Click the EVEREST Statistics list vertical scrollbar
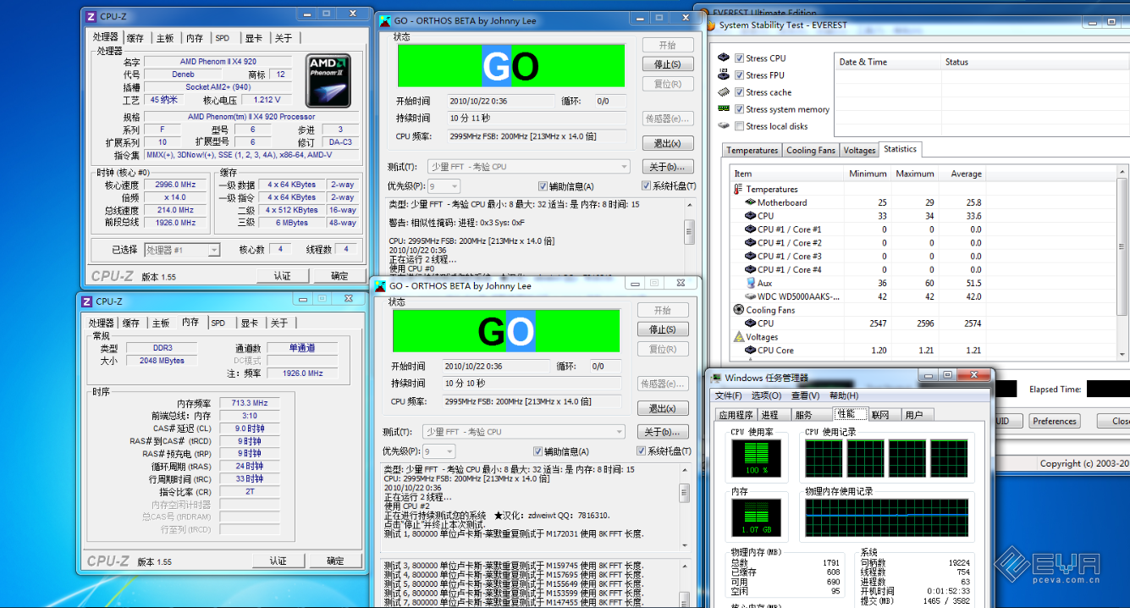 [1123, 263]
